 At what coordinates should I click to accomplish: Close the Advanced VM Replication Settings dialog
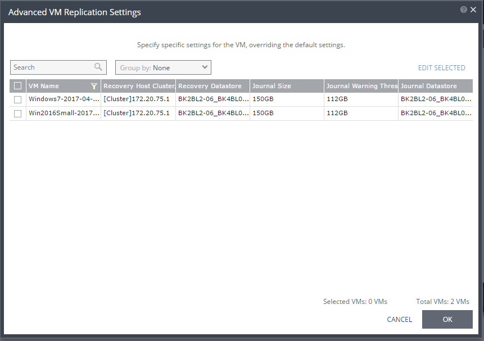[473, 10]
